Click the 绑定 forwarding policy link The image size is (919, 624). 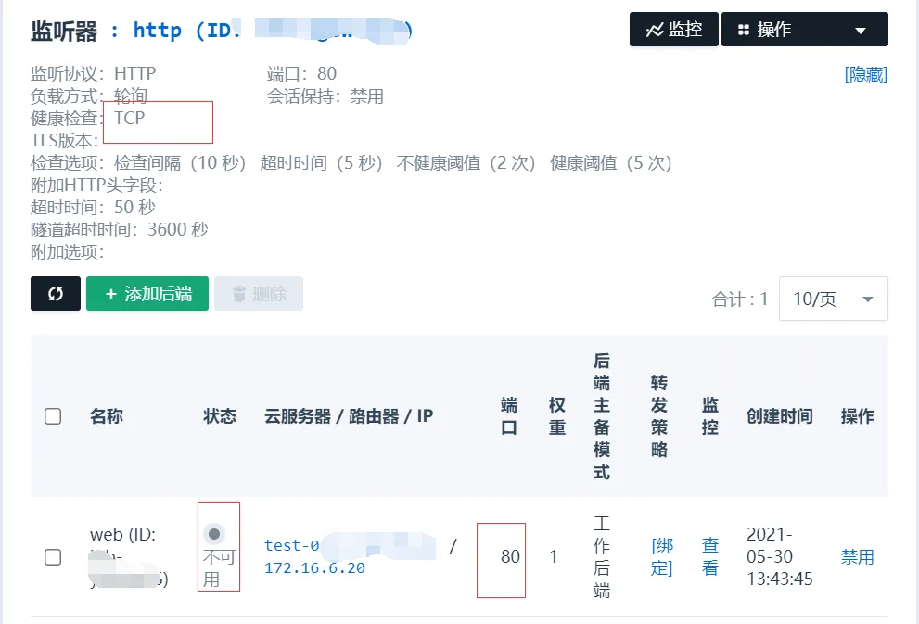661,556
